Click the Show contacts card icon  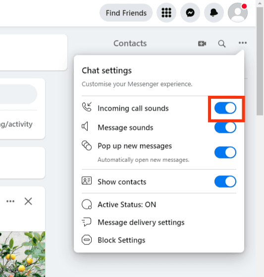[x=87, y=181]
